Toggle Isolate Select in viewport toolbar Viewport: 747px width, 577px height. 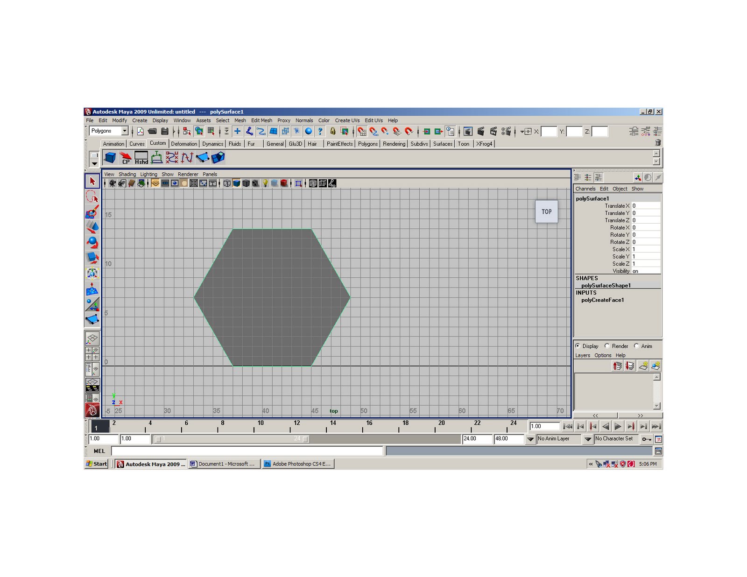click(x=298, y=183)
